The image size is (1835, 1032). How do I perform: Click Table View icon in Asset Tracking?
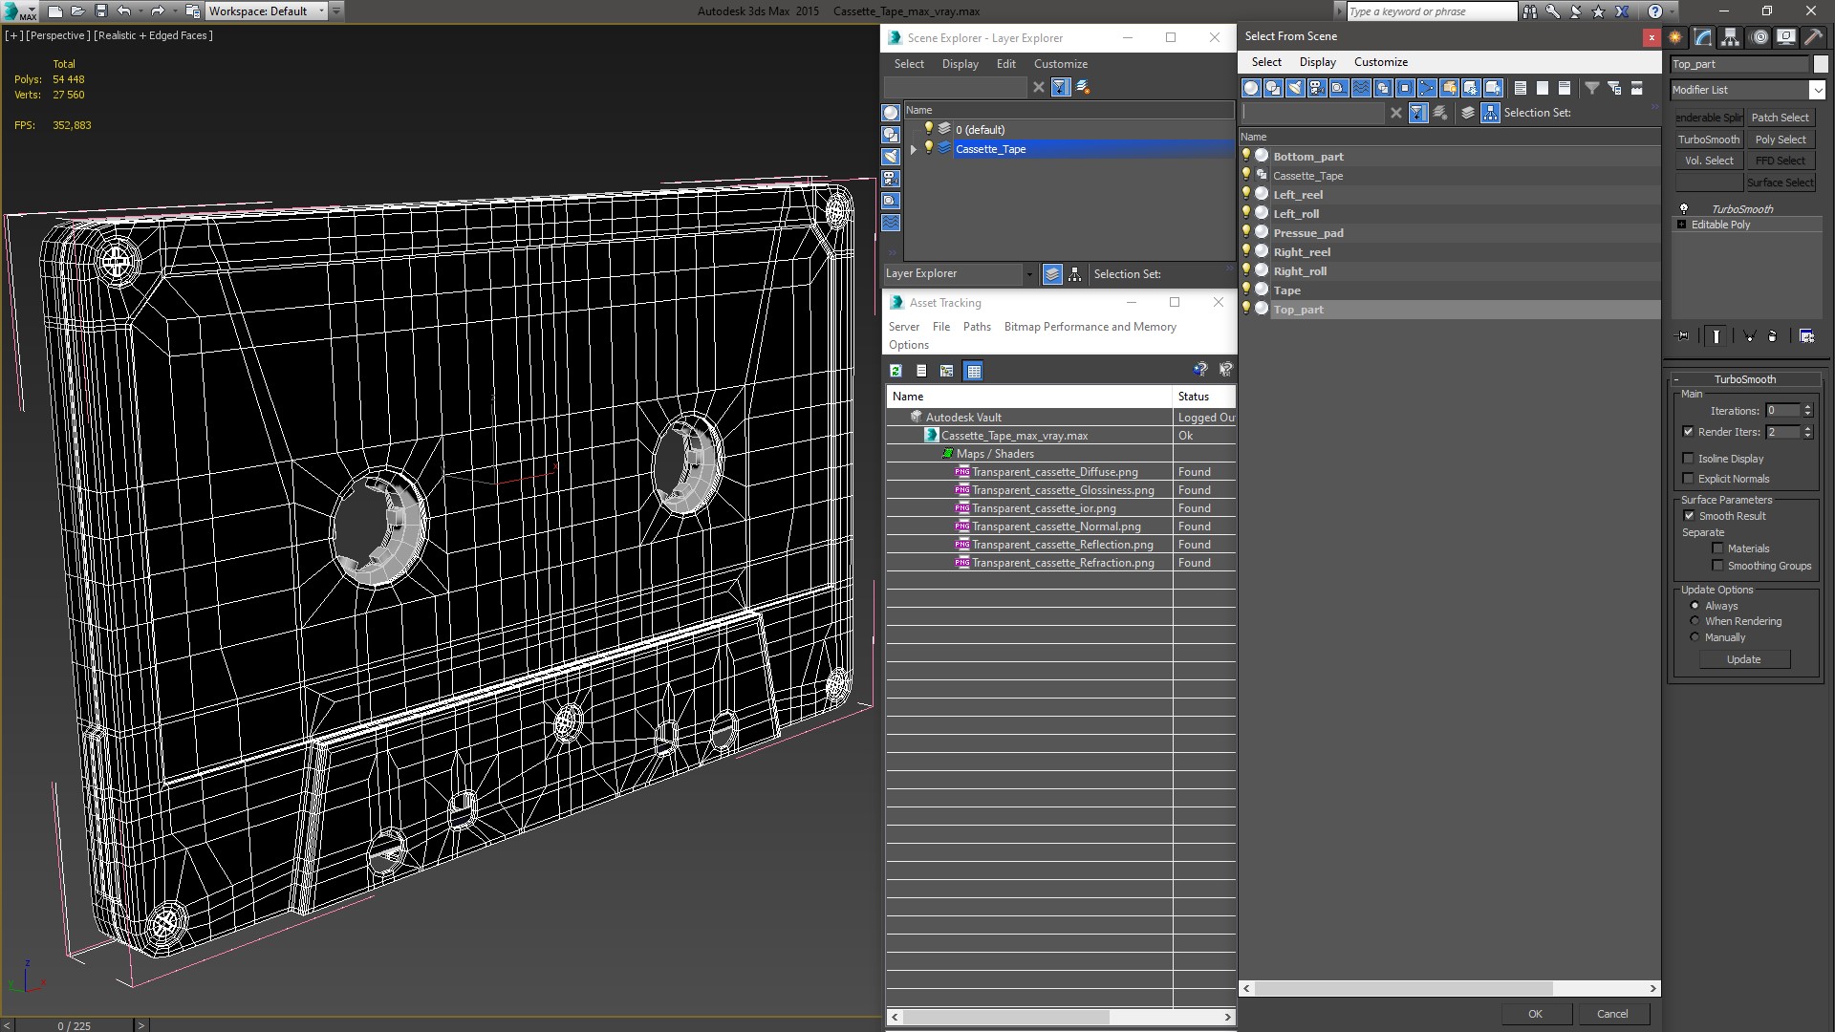973,371
